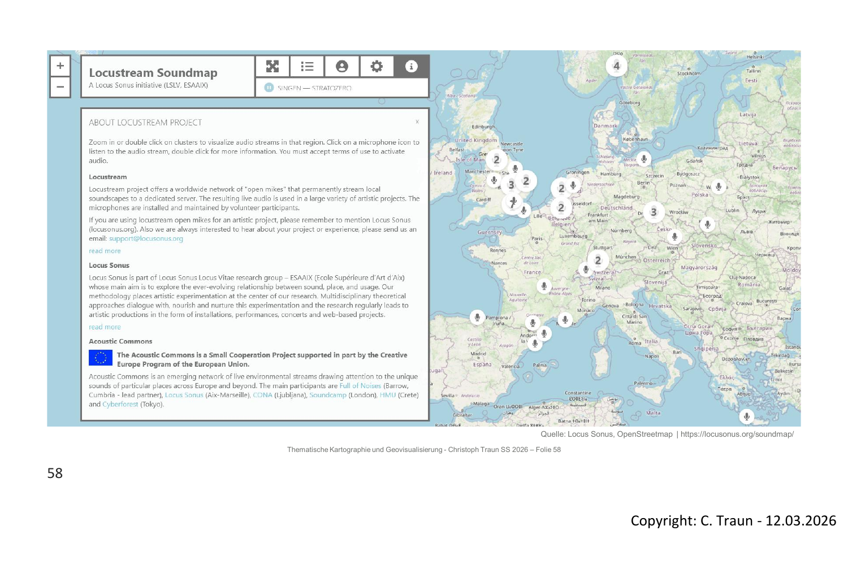The image size is (848, 565).
Task: Click the support@locusonus.org email link
Action: click(146, 238)
